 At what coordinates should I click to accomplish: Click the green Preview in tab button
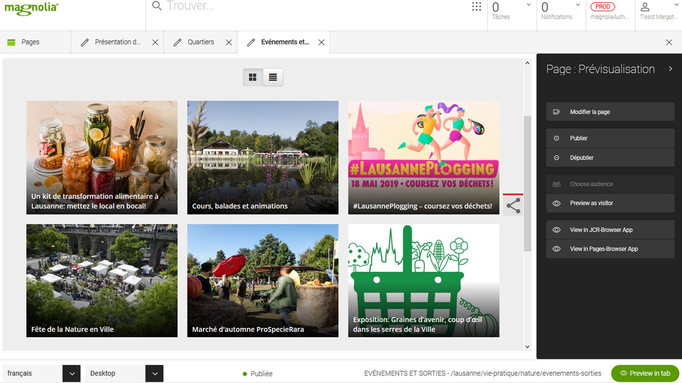point(645,373)
